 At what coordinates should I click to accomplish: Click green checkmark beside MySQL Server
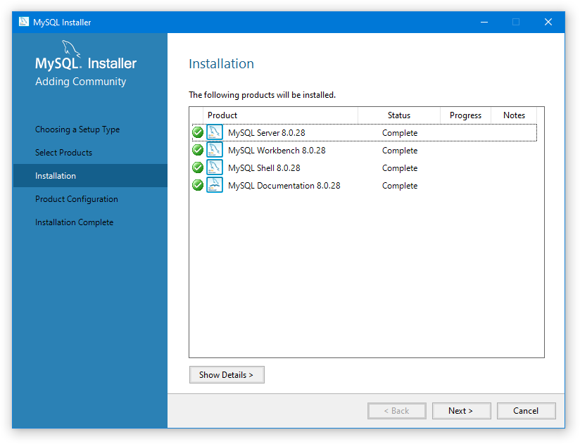(198, 132)
